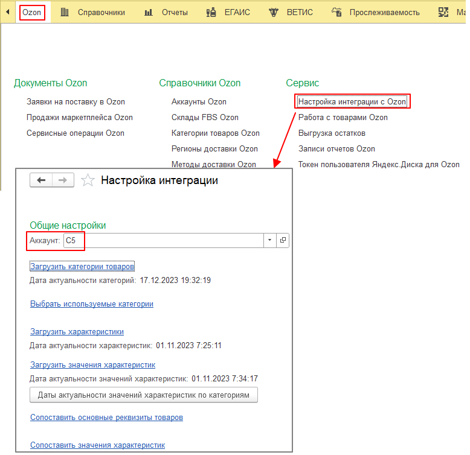Click Загрузить характеристики link
This screenshot has height=455, width=470.
tap(77, 332)
